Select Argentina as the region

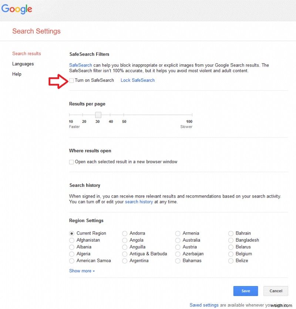tap(125, 261)
